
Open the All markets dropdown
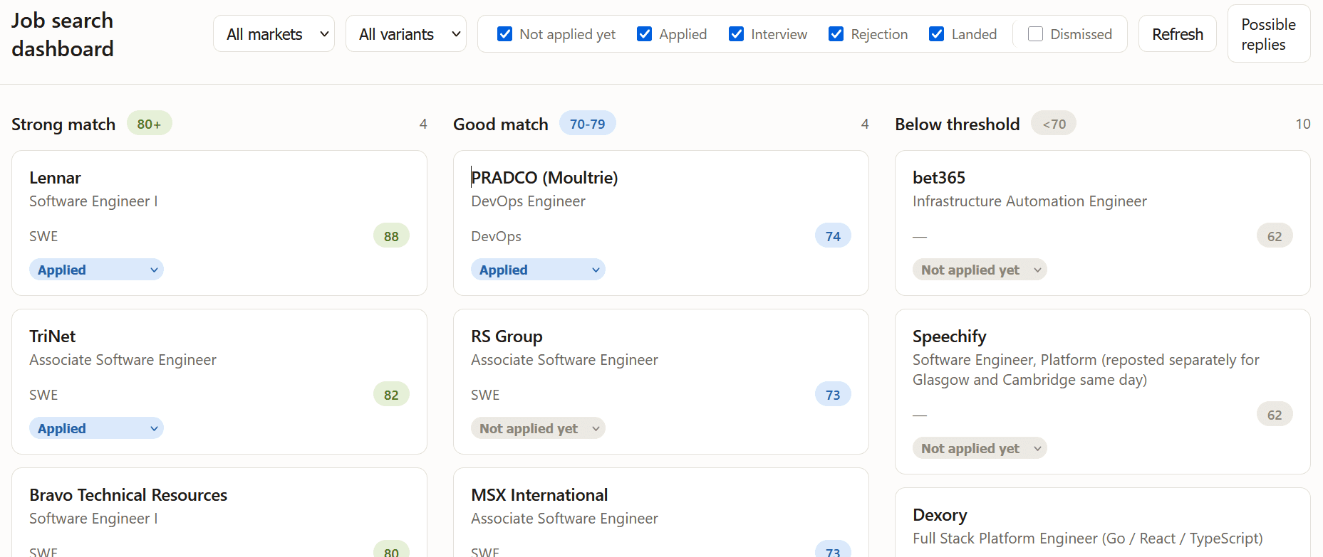click(x=274, y=34)
